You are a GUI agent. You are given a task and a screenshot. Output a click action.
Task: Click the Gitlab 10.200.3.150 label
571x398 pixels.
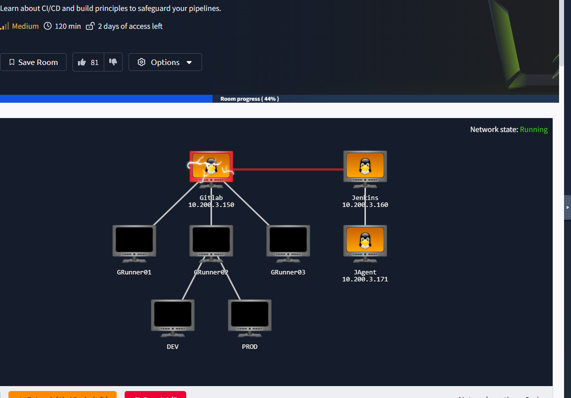211,201
